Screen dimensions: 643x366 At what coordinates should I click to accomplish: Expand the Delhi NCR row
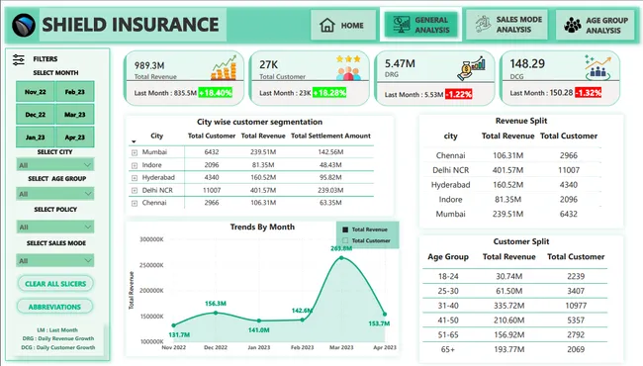(x=135, y=191)
